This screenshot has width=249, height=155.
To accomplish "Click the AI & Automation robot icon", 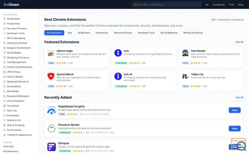I will pos(4,101).
